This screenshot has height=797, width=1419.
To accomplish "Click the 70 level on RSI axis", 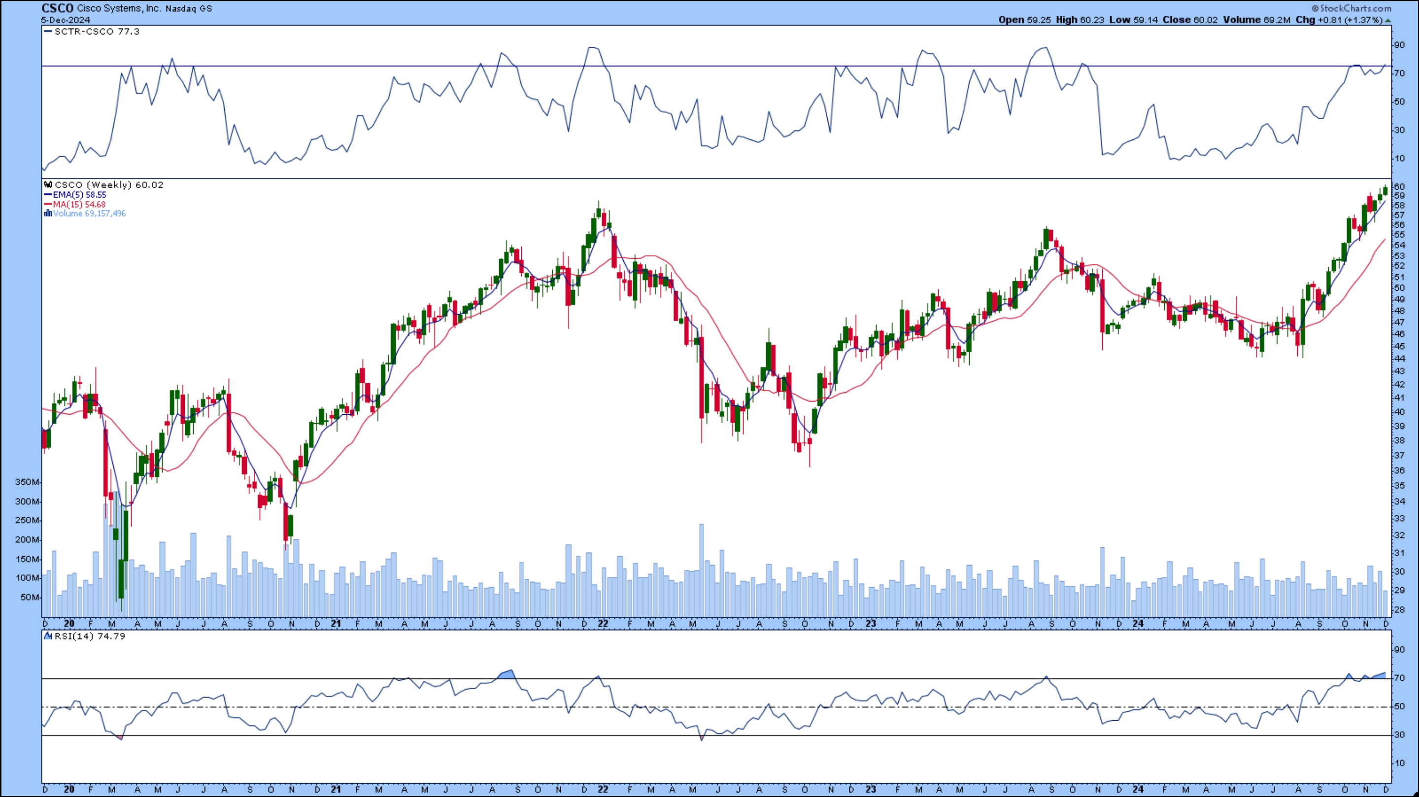I will [1399, 678].
